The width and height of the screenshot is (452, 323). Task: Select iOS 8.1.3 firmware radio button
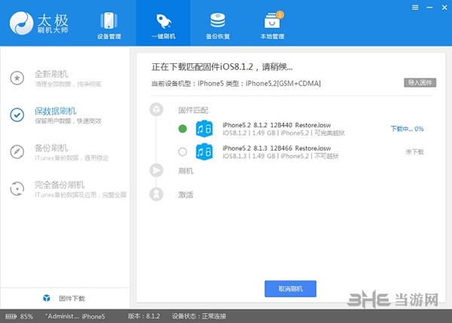coord(182,151)
